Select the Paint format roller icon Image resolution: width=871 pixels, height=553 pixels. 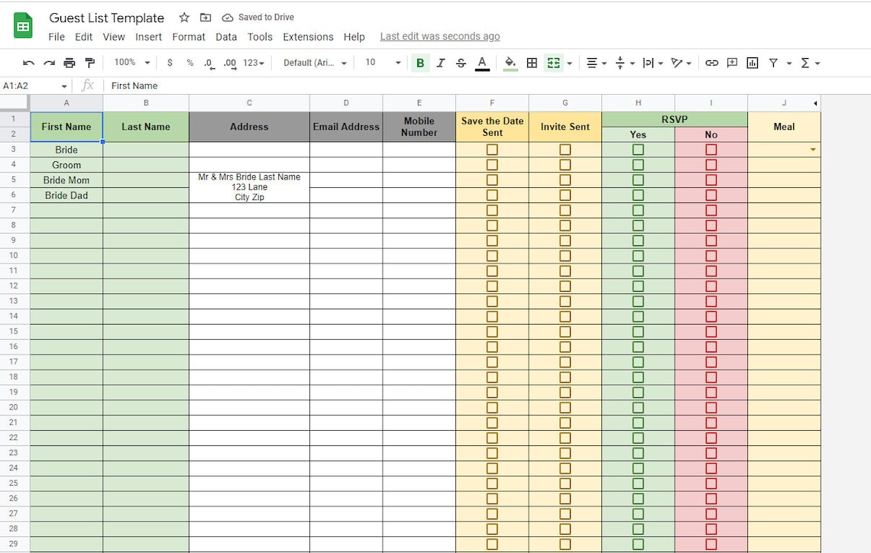pos(89,63)
